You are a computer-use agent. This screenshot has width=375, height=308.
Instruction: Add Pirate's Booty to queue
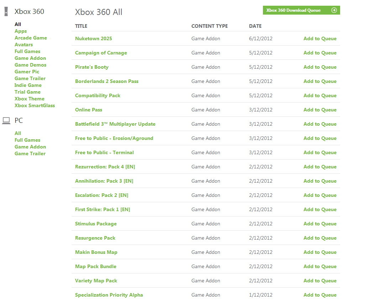pyautogui.click(x=320, y=67)
